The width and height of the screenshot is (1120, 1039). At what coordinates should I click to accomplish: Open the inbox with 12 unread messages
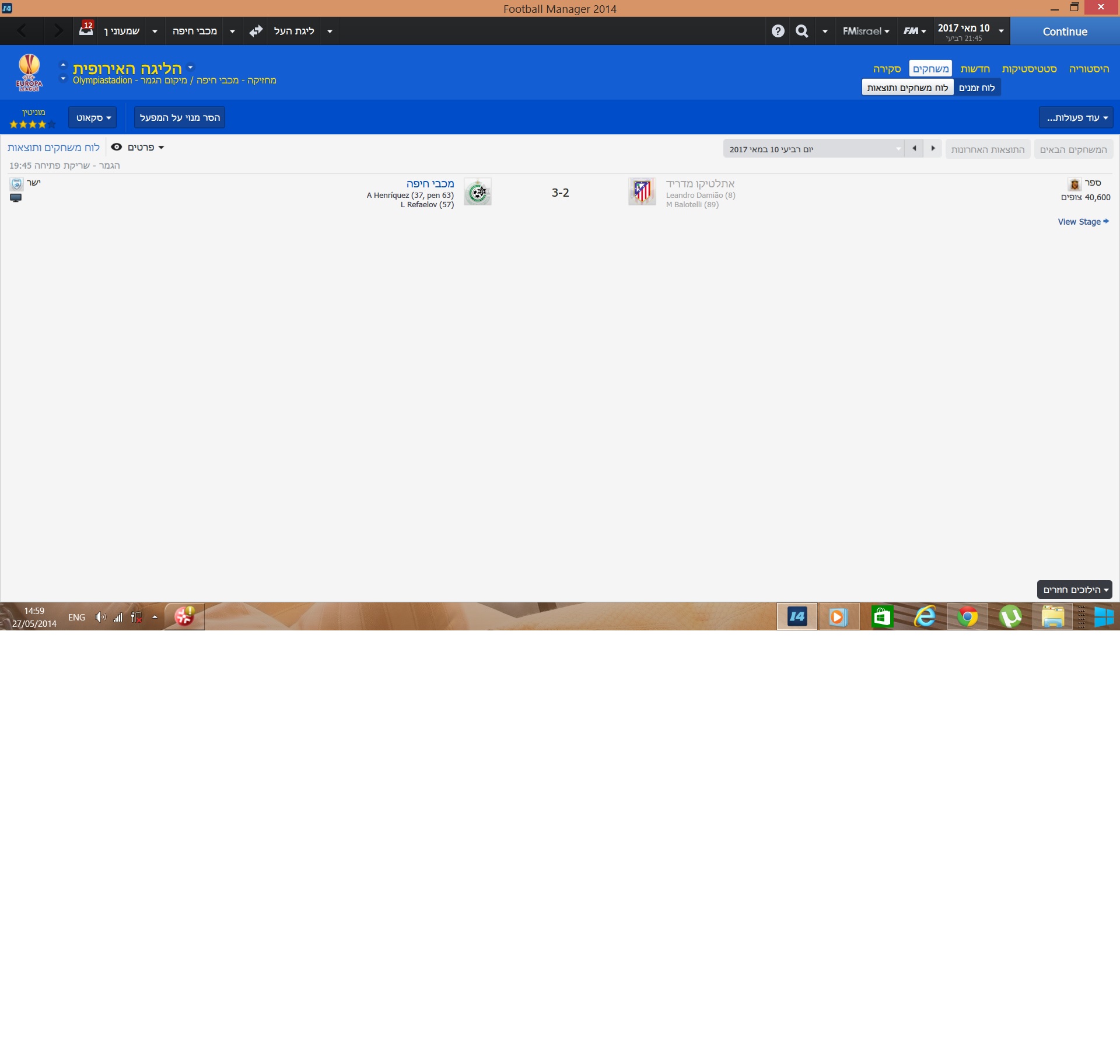(x=86, y=30)
